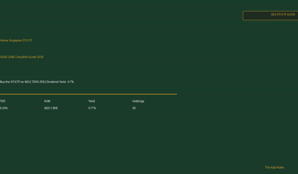Click TER 0.25% in the subtitle line
This screenshot has width=298, height=174.
[x=38, y=82]
